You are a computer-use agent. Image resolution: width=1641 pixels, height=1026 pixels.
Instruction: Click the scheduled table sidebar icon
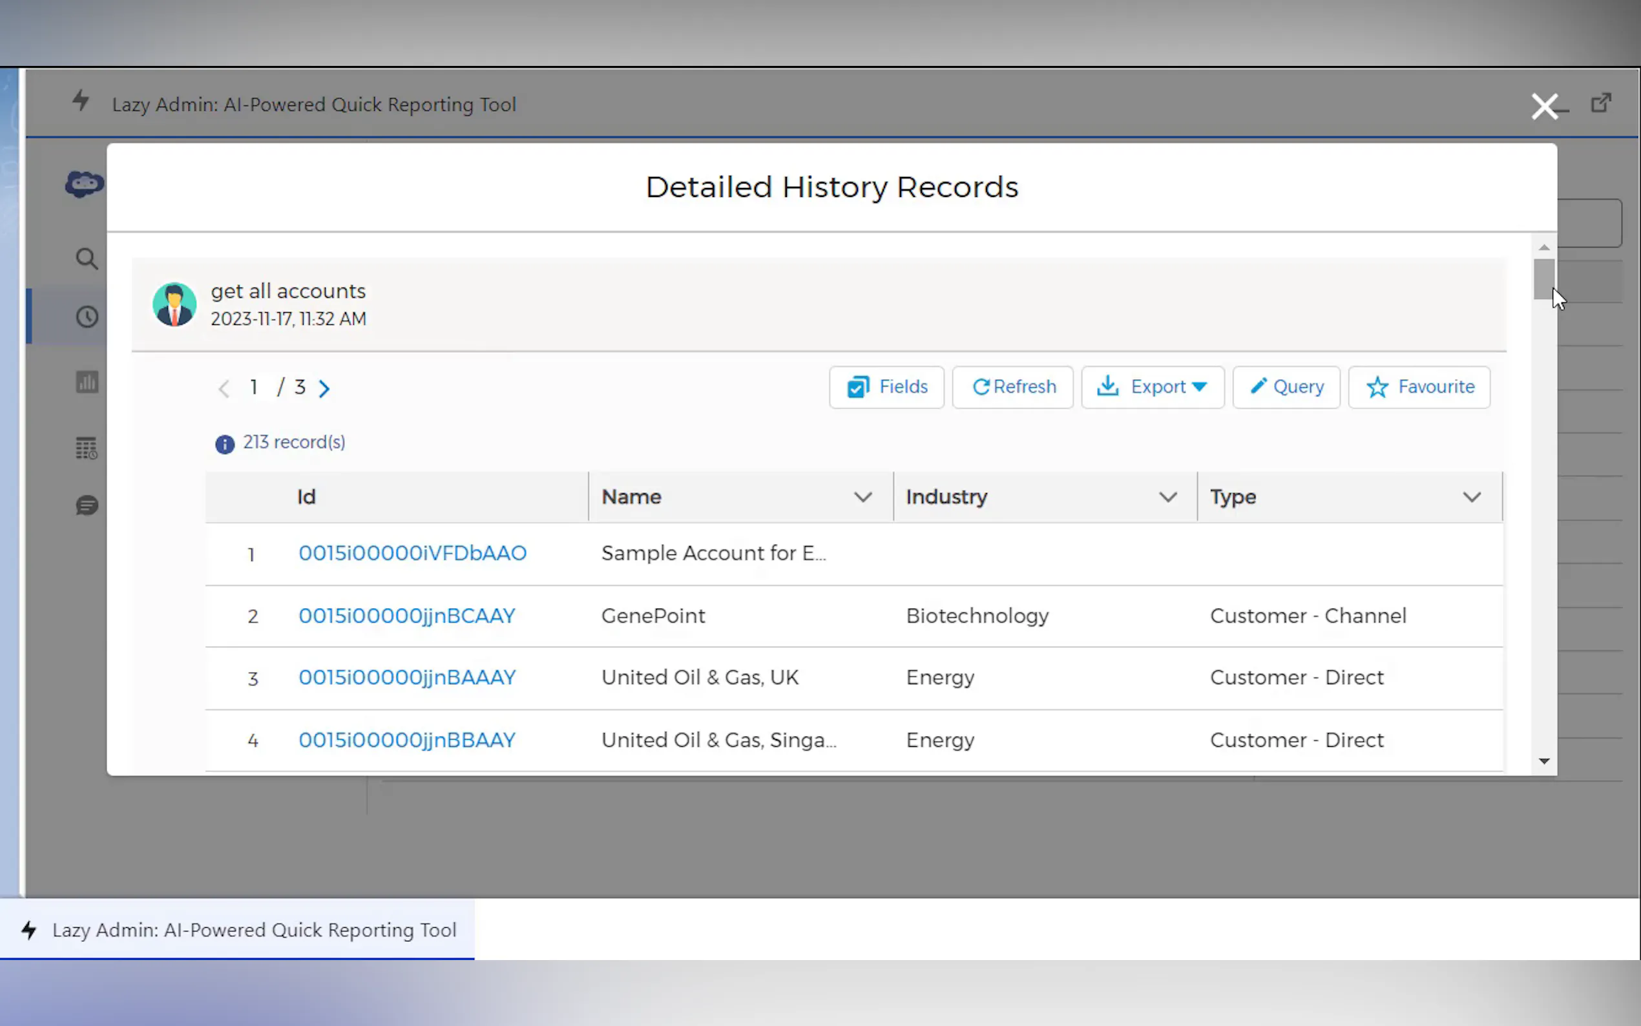(87, 448)
